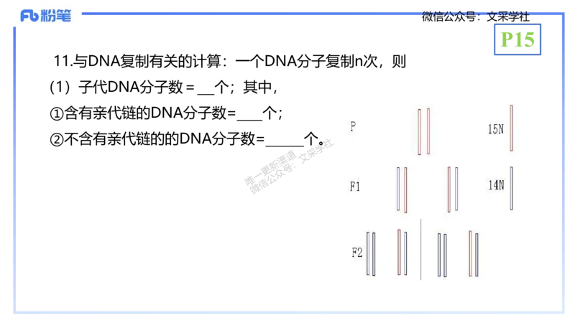The width and height of the screenshot is (575, 323).
Task: Click the red 15N legend strand
Action: (511, 128)
